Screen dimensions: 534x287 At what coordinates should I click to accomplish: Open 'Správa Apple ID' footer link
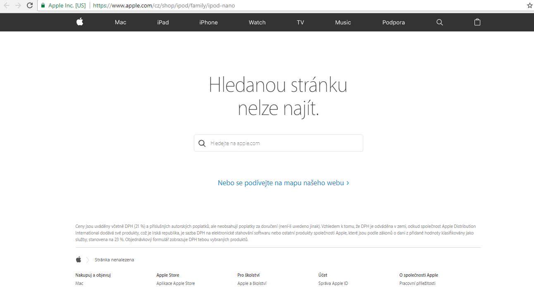[x=333, y=283]
